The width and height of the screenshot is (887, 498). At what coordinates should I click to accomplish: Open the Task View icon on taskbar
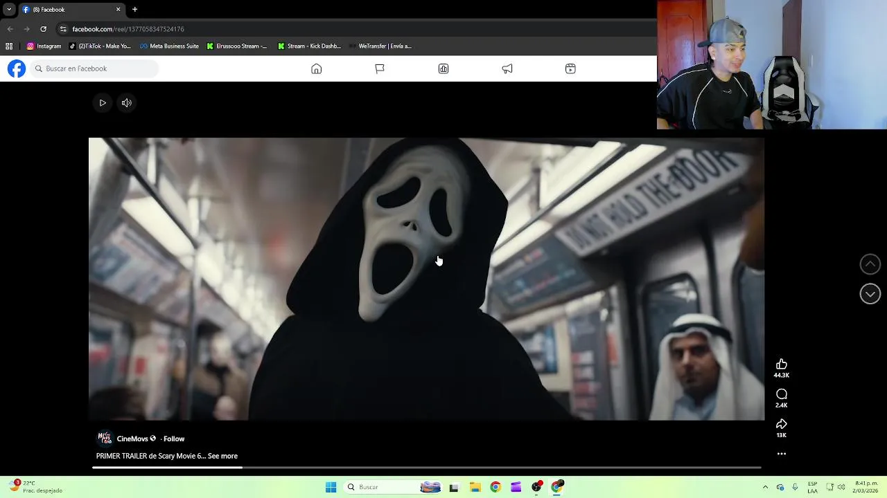(x=454, y=487)
